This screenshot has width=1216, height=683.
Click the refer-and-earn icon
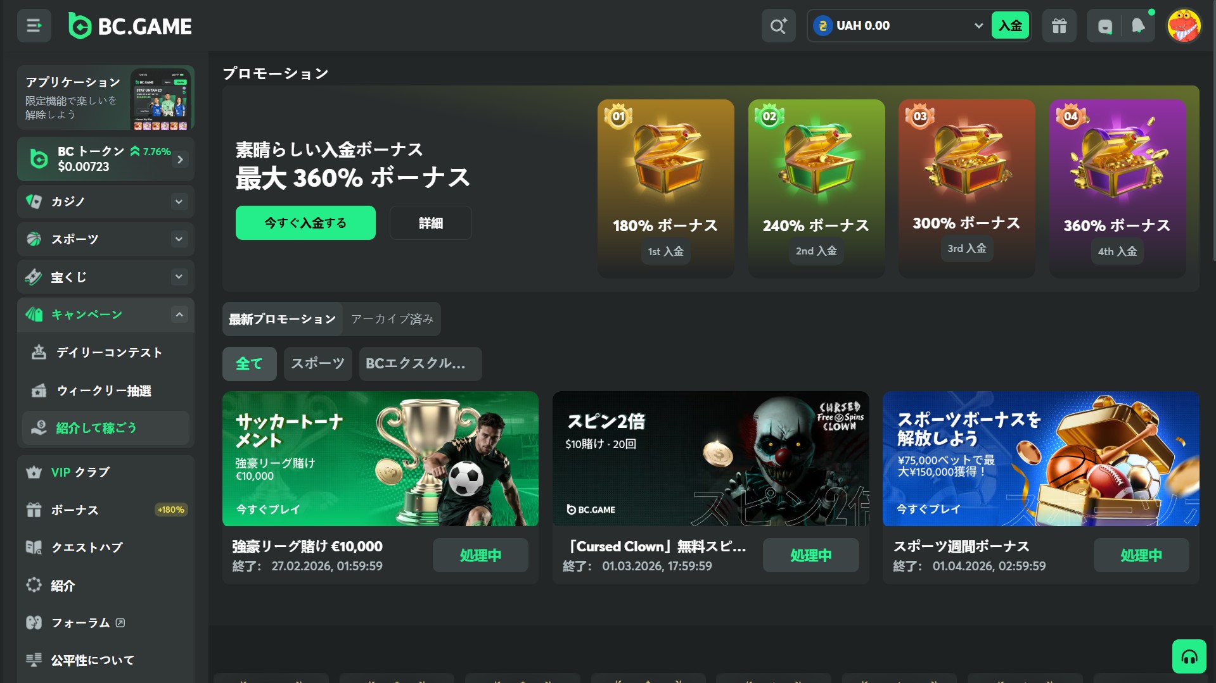pyautogui.click(x=39, y=428)
